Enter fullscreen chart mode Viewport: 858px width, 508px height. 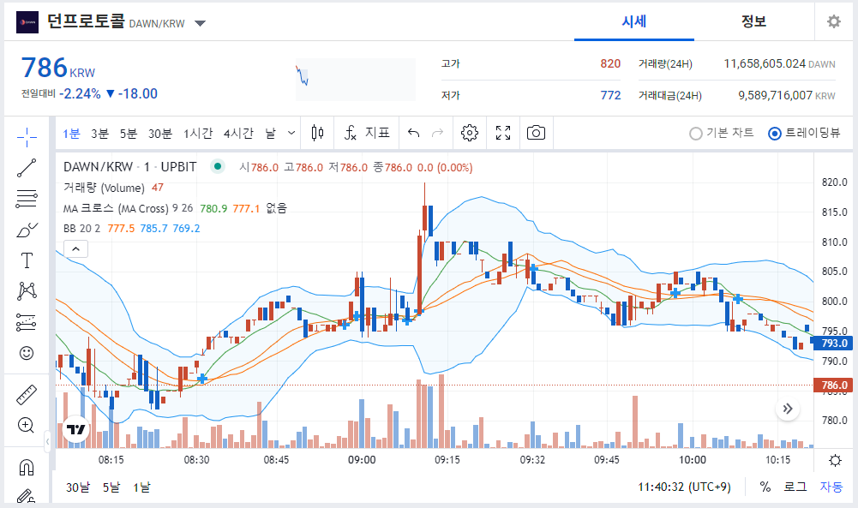pyautogui.click(x=503, y=133)
